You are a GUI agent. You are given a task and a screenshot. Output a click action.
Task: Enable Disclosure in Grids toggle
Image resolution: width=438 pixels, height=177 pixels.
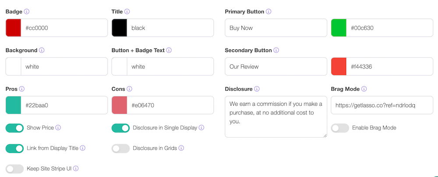pyautogui.click(x=121, y=148)
